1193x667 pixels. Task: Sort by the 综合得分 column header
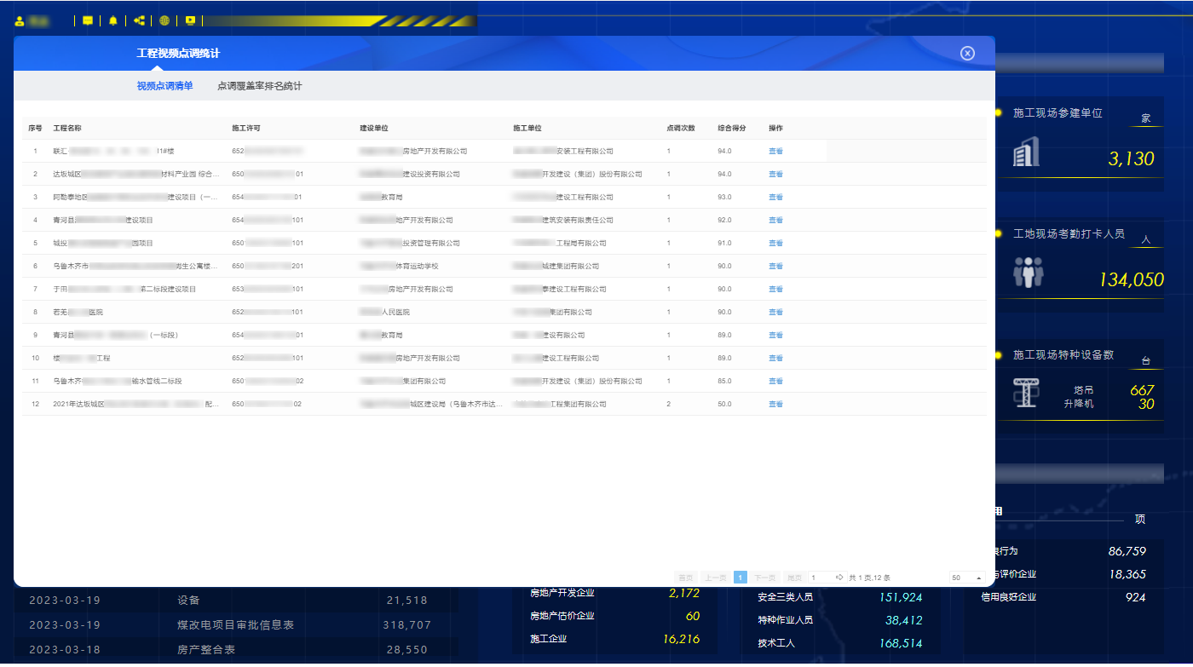(x=731, y=129)
